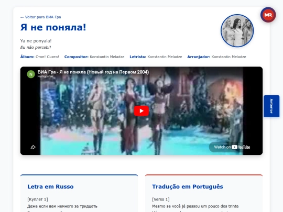
Task: Click the circular artist photo
Action: click(237, 31)
